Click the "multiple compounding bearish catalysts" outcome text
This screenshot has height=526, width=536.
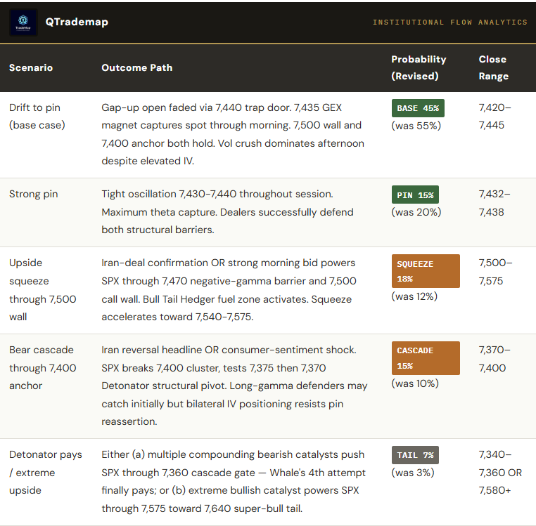pyautogui.click(x=234, y=482)
